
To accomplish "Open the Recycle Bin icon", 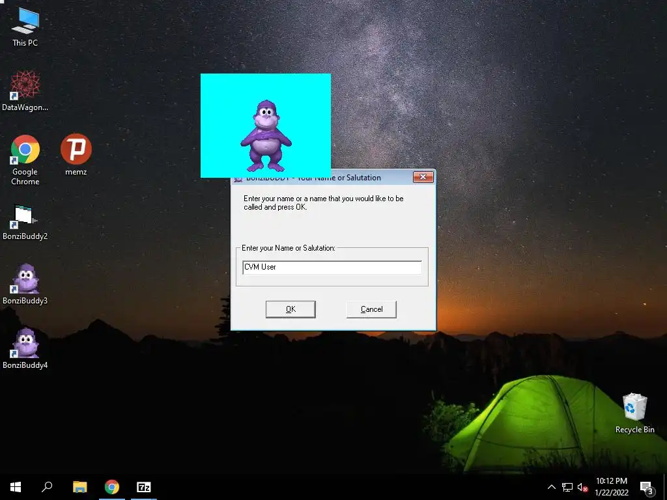I will click(x=634, y=413).
